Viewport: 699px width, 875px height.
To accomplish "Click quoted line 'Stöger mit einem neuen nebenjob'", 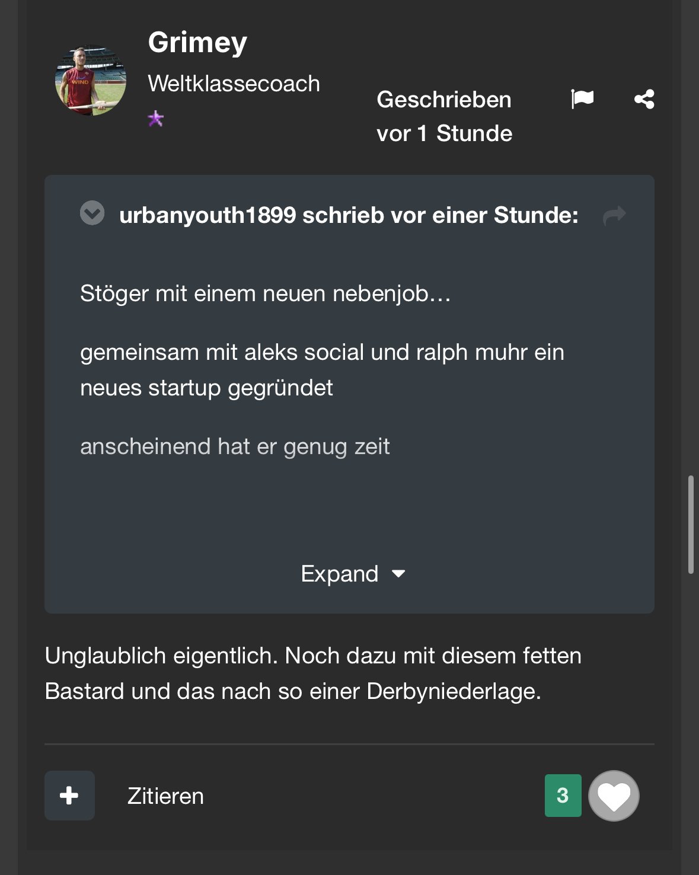I will pos(265,293).
